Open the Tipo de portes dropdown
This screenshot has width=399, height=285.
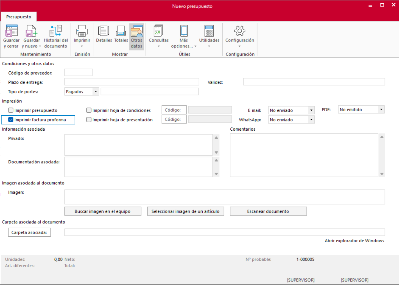pyautogui.click(x=96, y=91)
